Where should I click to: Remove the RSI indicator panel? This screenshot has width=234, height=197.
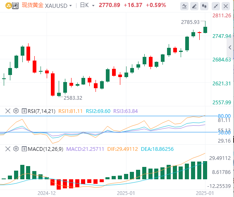8,111
